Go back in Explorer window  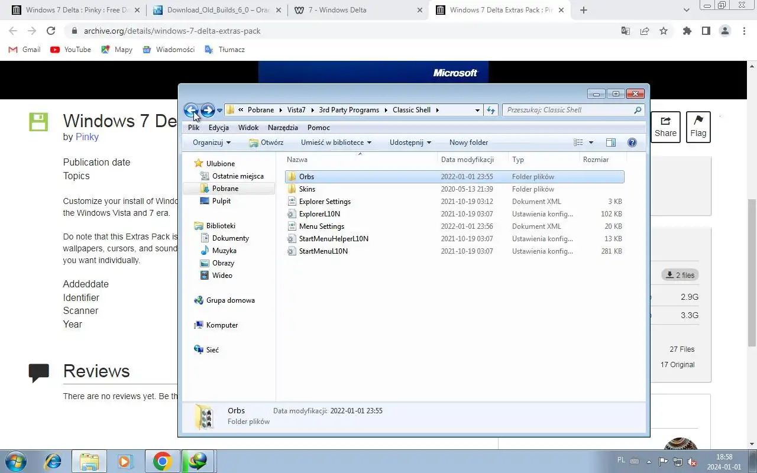click(190, 110)
